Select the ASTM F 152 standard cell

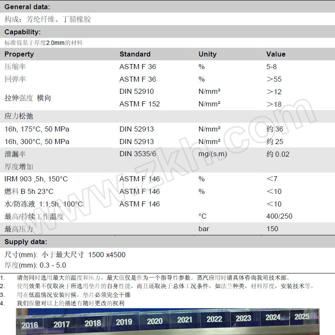pos(139,104)
